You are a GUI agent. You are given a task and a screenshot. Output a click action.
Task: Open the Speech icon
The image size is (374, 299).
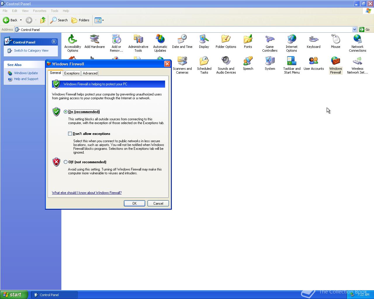(x=248, y=63)
